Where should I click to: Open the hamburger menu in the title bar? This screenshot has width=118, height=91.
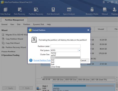tap(104, 2)
